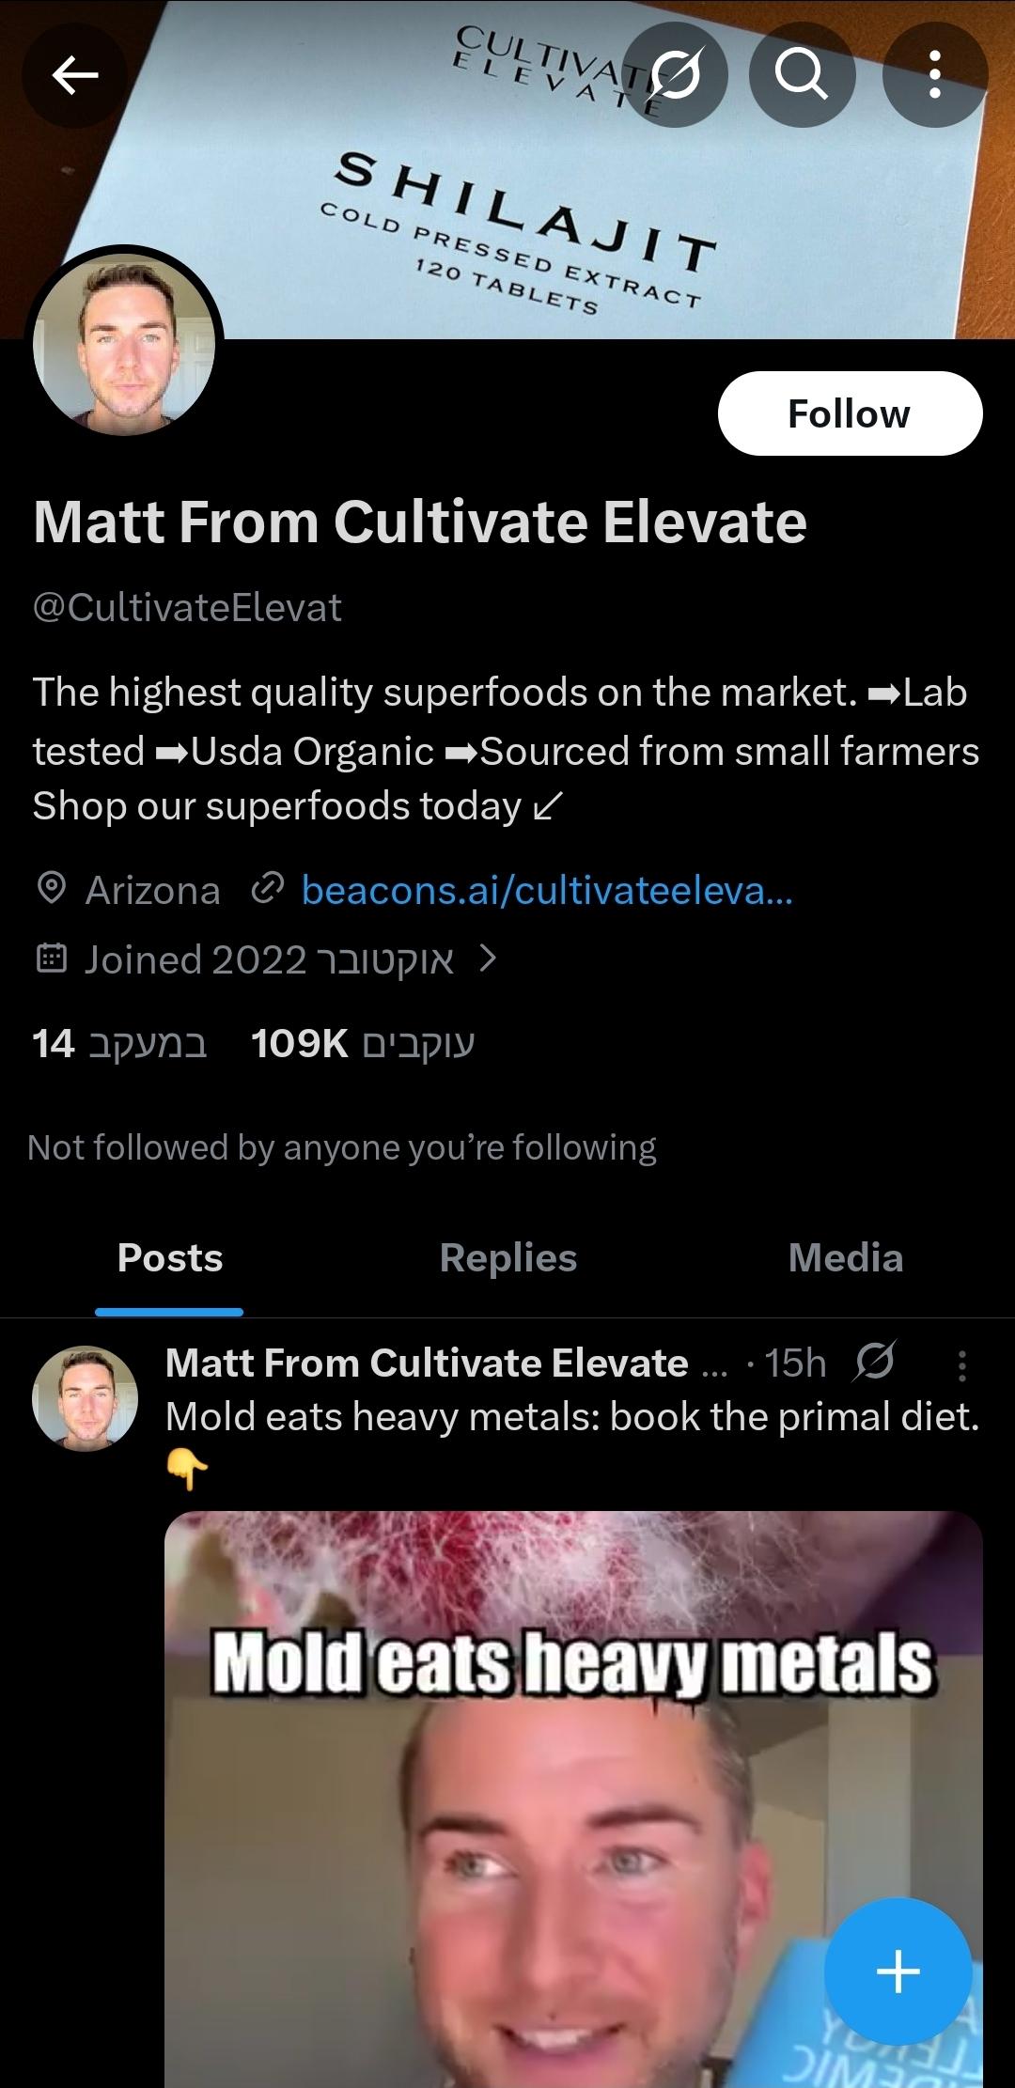
Task: Expand the Joined 2022 date chevron
Action: click(x=487, y=959)
